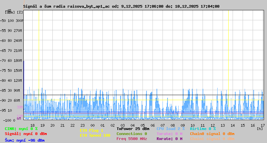Click the Txrate legend label
Viewport: 267px width, 143px height.
(169, 134)
